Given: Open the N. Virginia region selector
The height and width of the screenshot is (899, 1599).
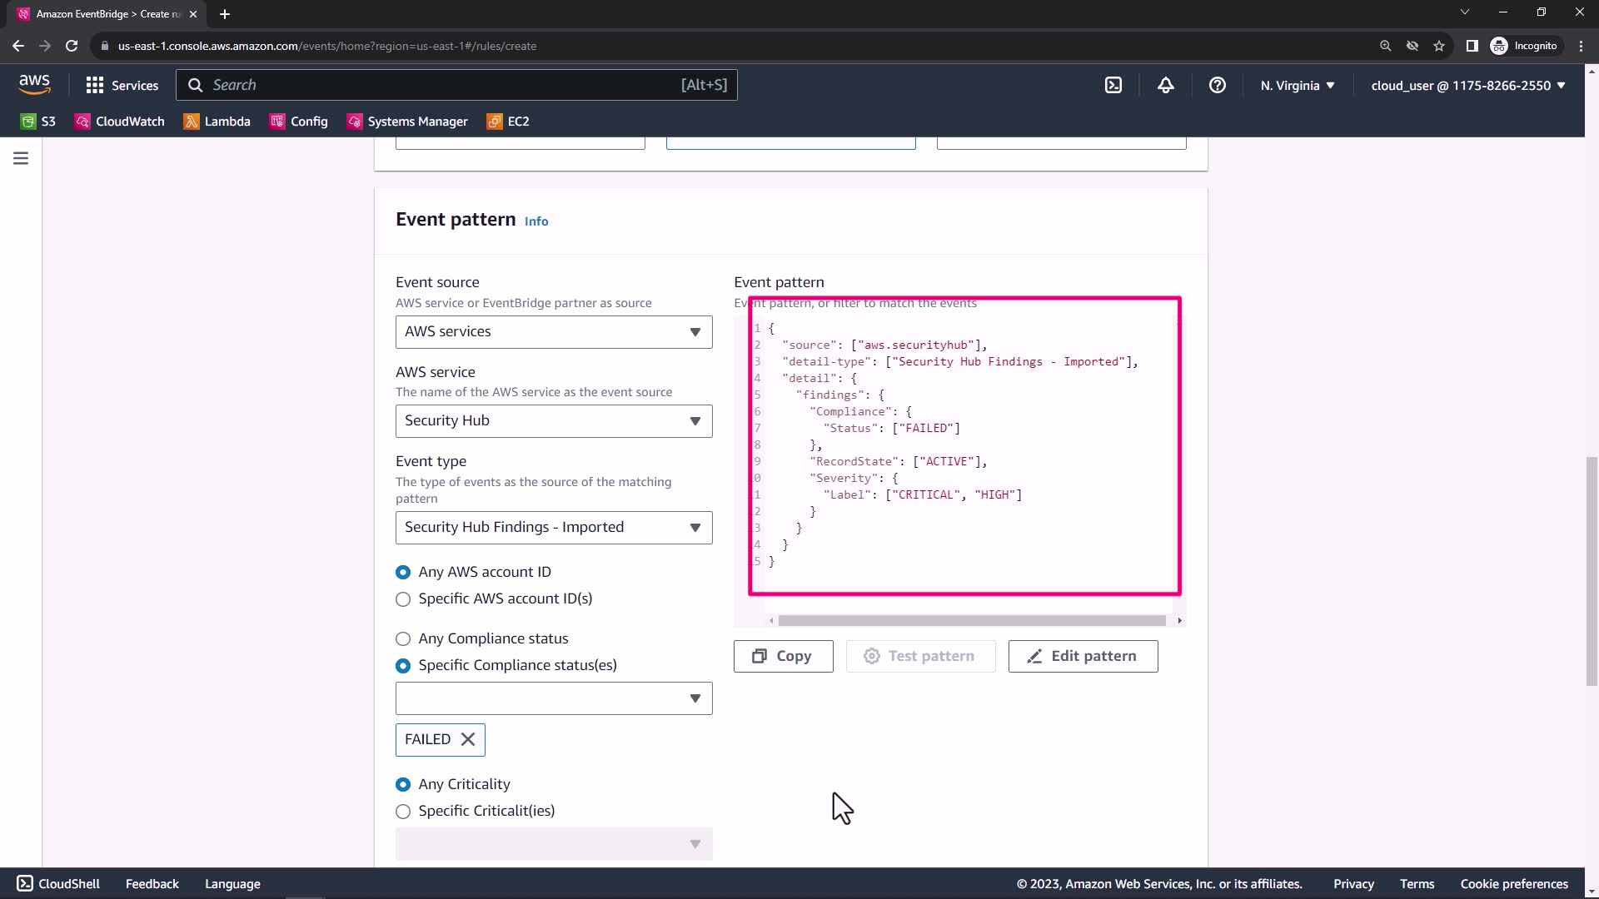Looking at the screenshot, I should click(1298, 85).
